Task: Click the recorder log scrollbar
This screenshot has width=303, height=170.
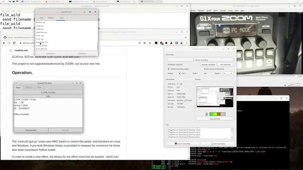Action: tap(232, 133)
